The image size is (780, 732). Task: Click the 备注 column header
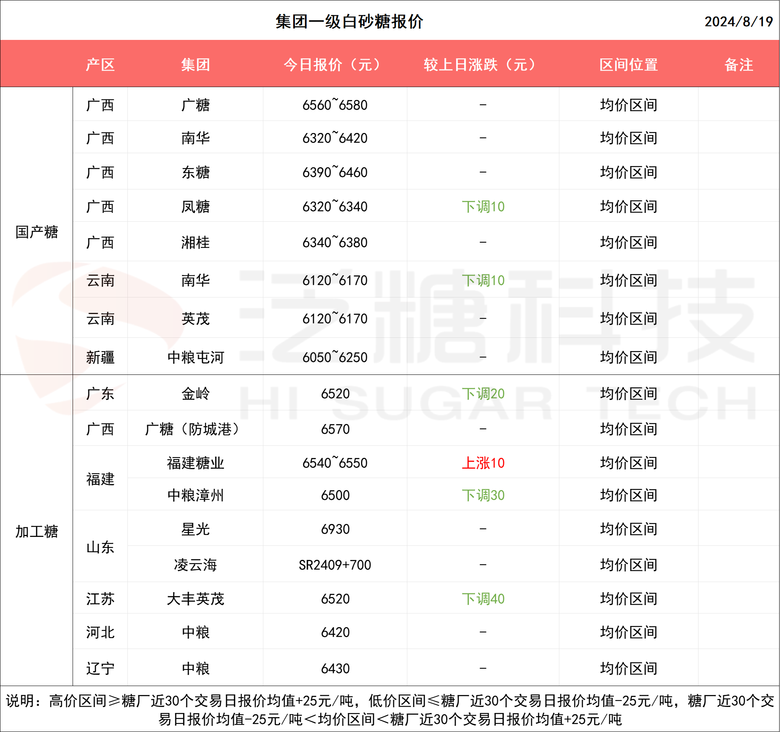coord(738,64)
